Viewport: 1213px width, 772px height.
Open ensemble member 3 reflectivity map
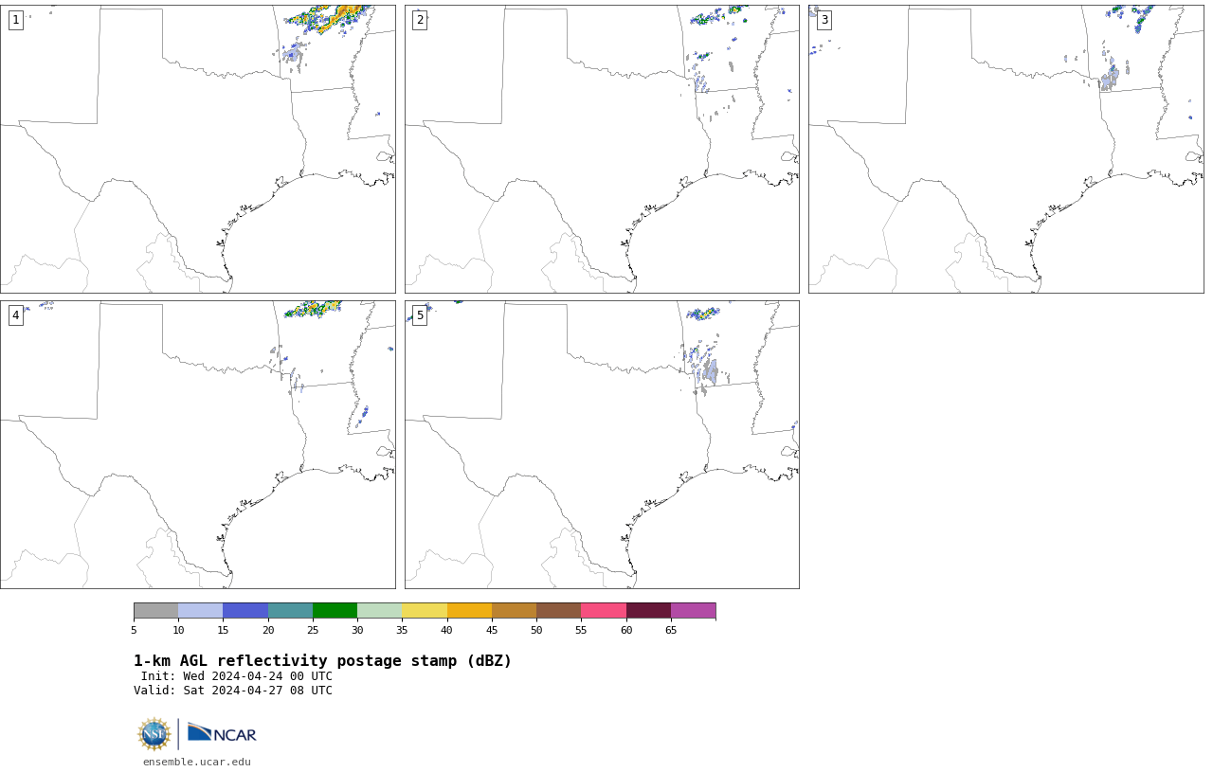[1005, 149]
